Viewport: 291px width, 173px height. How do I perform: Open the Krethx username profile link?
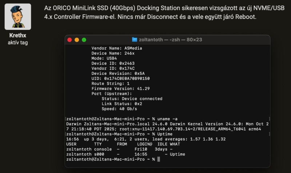18,36
